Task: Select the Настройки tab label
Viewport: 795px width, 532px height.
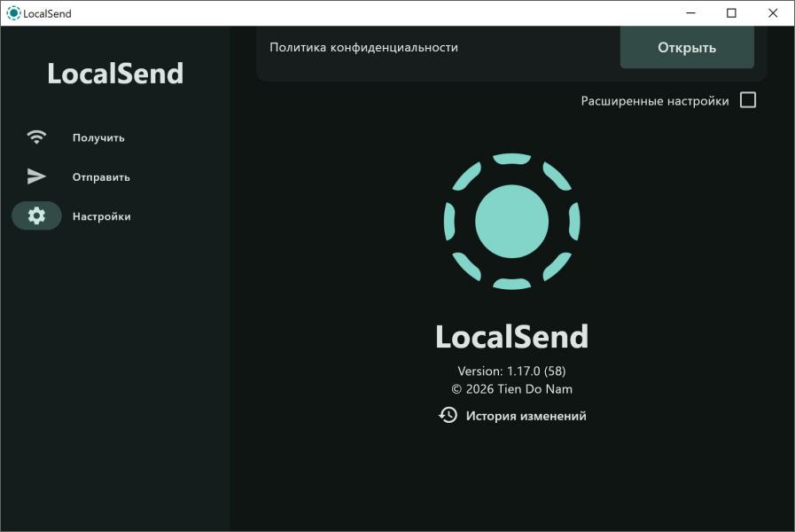Action: point(101,216)
